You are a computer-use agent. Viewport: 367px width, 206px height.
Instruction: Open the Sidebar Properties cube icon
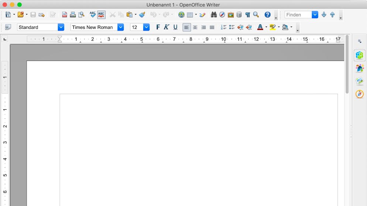coord(360,55)
